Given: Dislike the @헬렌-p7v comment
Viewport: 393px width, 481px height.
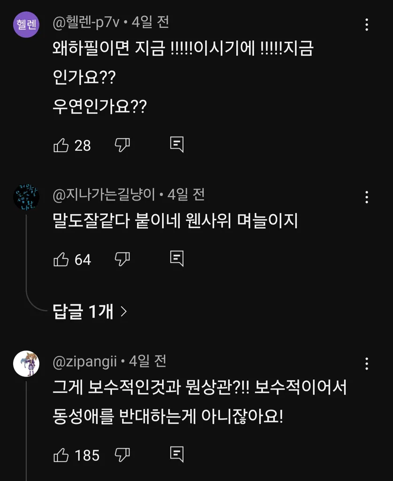Looking at the screenshot, I should coord(122,145).
